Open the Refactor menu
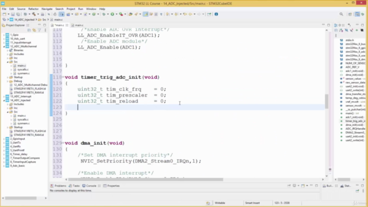Screen dimensions: 368x207 (33, 9)
